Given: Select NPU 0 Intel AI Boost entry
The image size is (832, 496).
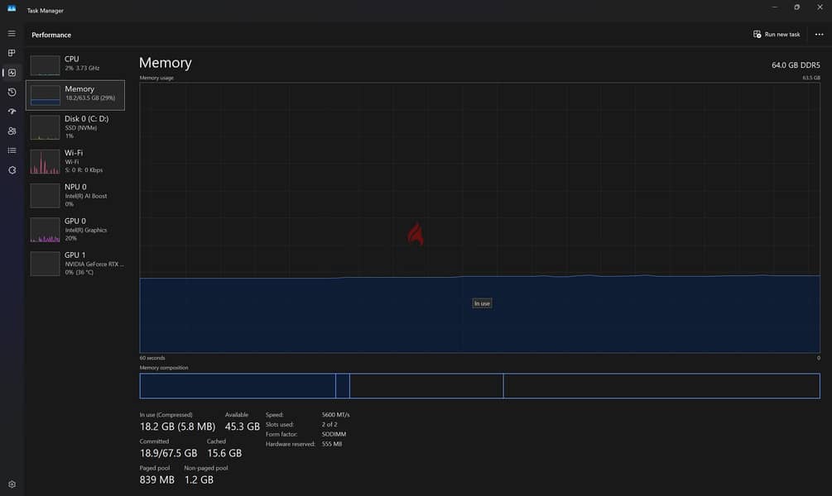Looking at the screenshot, I should pyautogui.click(x=75, y=195).
